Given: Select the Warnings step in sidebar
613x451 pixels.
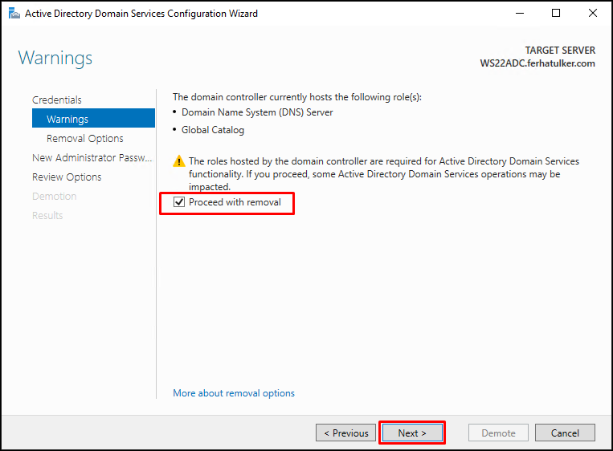Looking at the screenshot, I should click(93, 119).
